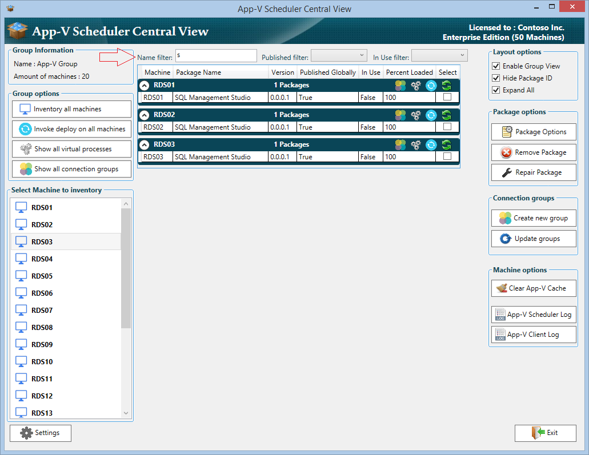
Task: Click blue deploy sync icon for RDS03
Action: tap(431, 144)
